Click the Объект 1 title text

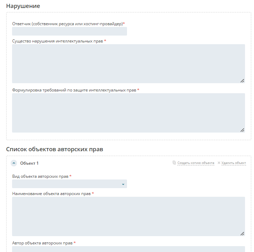29,163
